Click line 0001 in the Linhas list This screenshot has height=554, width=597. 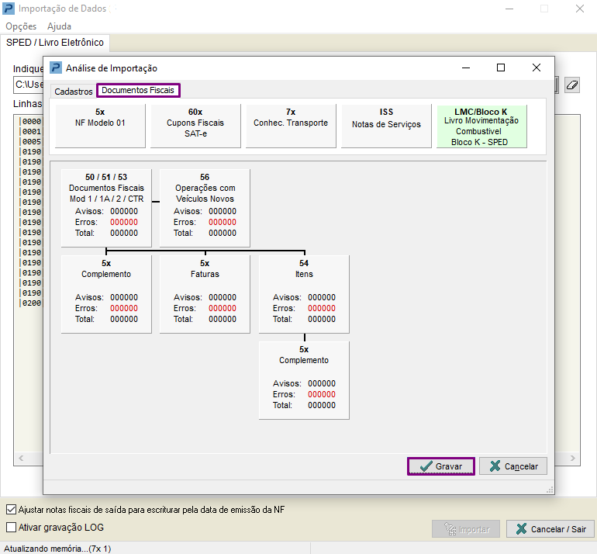(31, 131)
